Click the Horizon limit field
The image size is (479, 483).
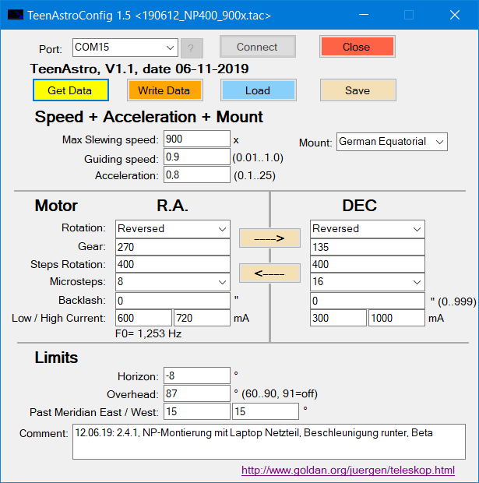[197, 375]
